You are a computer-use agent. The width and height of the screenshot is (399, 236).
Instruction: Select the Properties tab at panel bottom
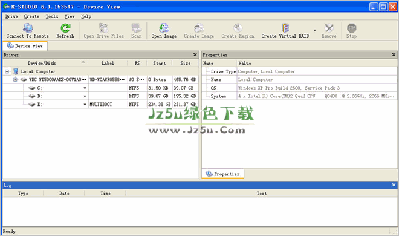[223, 174]
